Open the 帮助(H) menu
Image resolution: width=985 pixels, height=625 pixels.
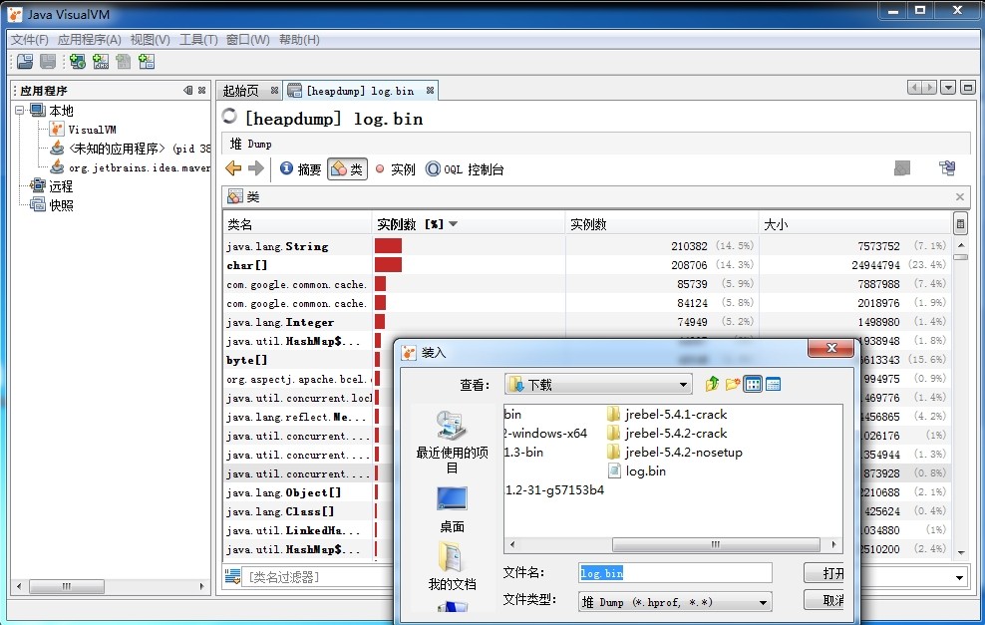coord(299,40)
